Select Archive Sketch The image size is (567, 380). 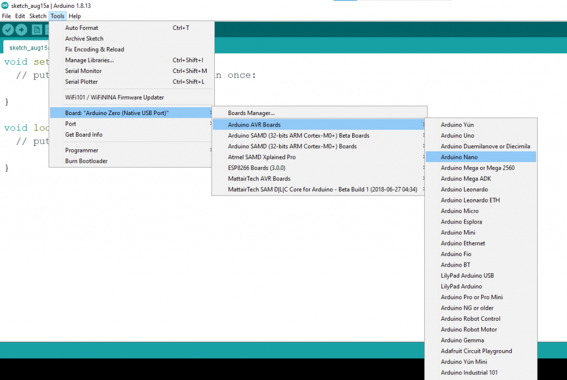click(132, 39)
